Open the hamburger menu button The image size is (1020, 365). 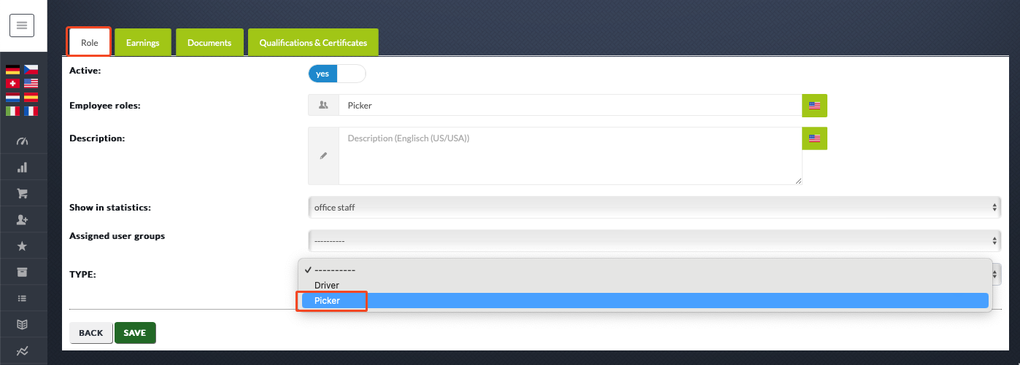(x=22, y=26)
